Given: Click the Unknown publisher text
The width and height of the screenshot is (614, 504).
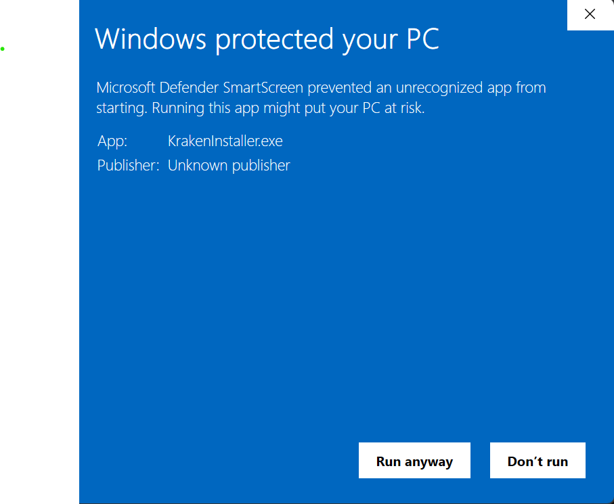Looking at the screenshot, I should click(x=229, y=165).
